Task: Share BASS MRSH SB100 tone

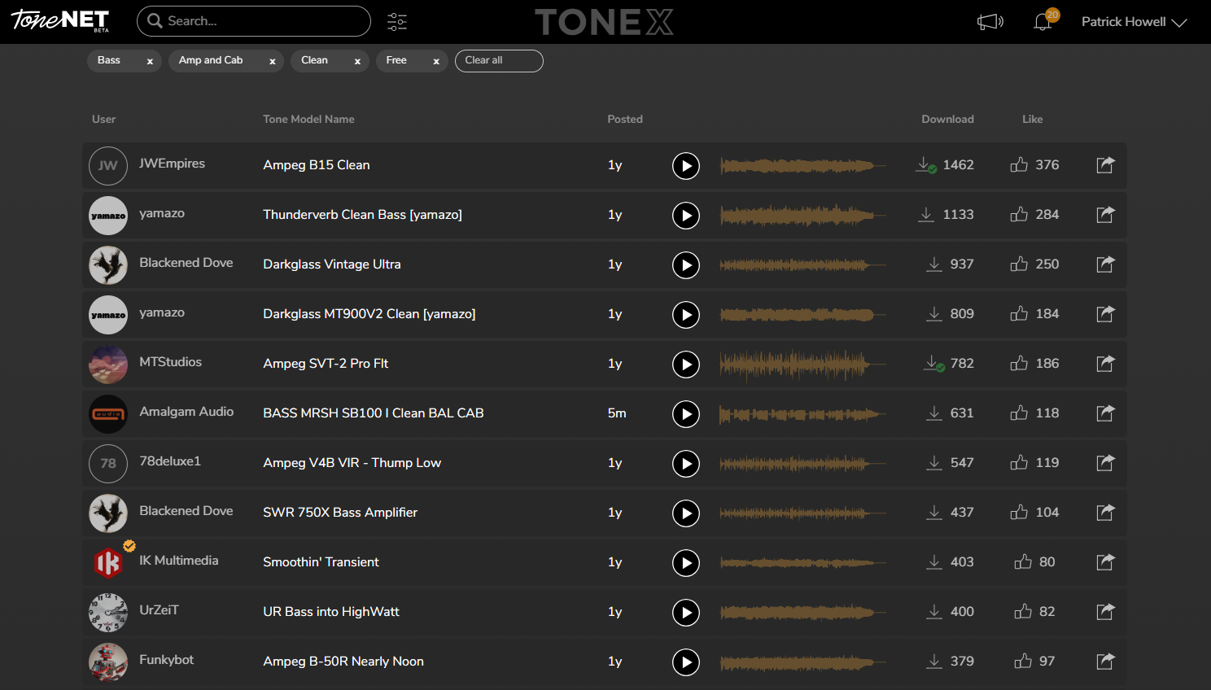Action: point(1105,413)
